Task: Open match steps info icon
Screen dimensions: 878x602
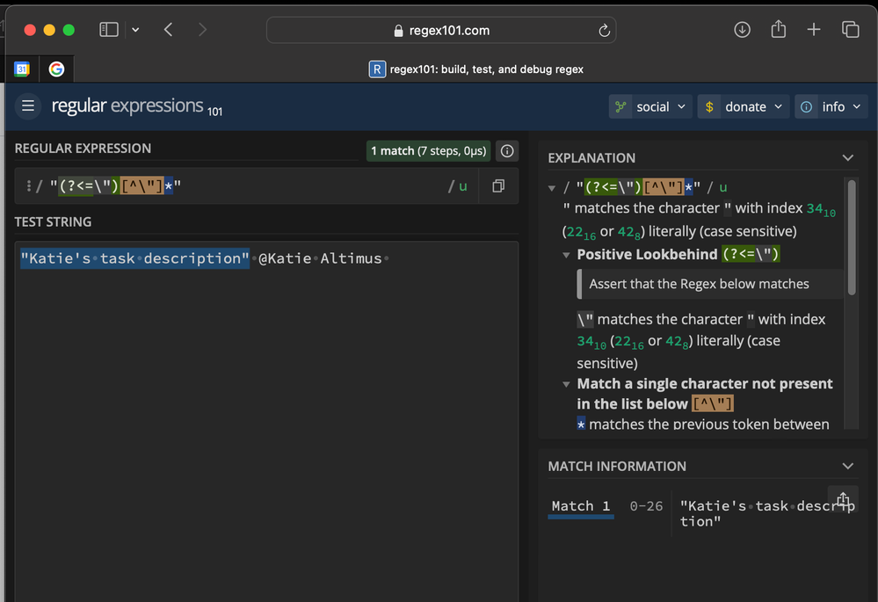Action: tap(507, 151)
